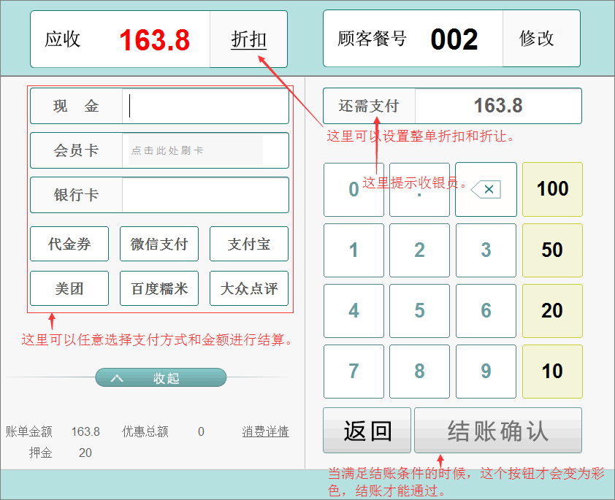The height and width of the screenshot is (500, 615).
Task: Choose 大众点评 payment method
Action: point(249,288)
